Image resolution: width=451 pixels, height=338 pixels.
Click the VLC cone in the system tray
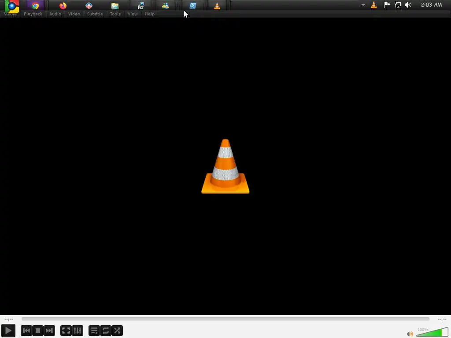(373, 4)
